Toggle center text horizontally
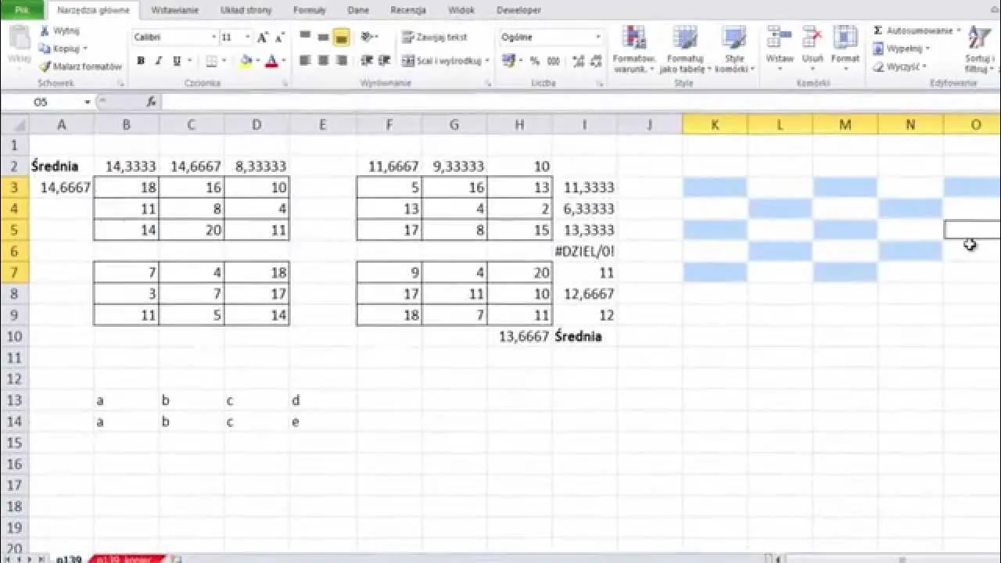The height and width of the screenshot is (563, 1001). [x=323, y=61]
